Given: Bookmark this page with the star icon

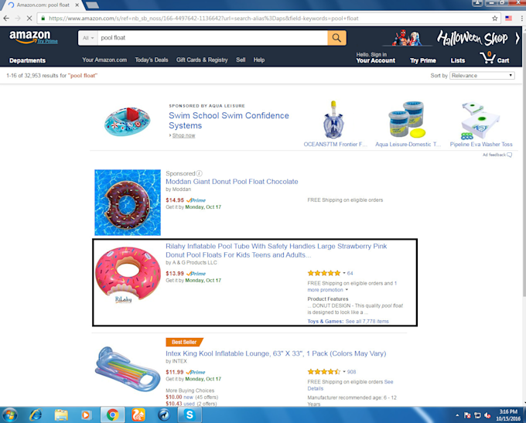Looking at the screenshot, I should [495, 19].
